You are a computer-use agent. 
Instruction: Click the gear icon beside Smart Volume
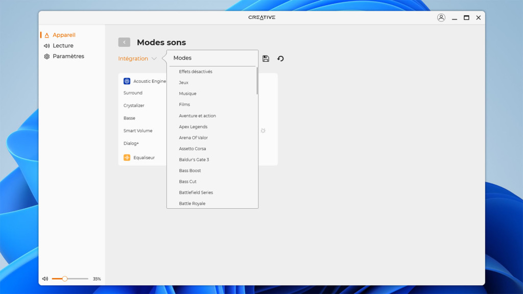point(263,131)
